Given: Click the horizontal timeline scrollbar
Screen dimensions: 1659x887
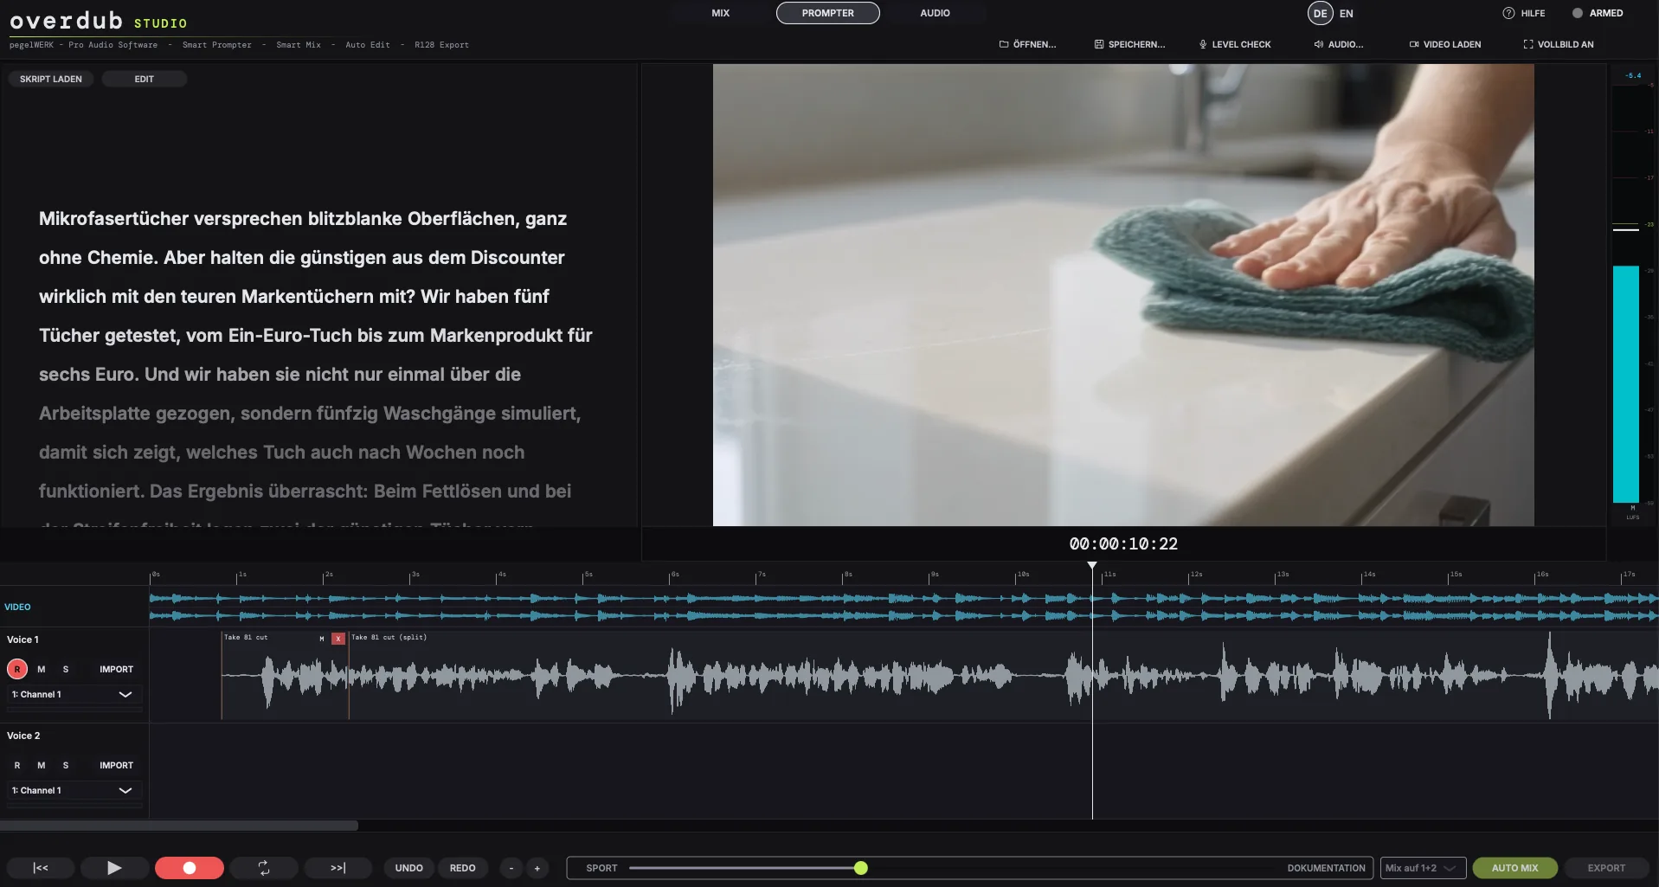Looking at the screenshot, I should click(179, 826).
